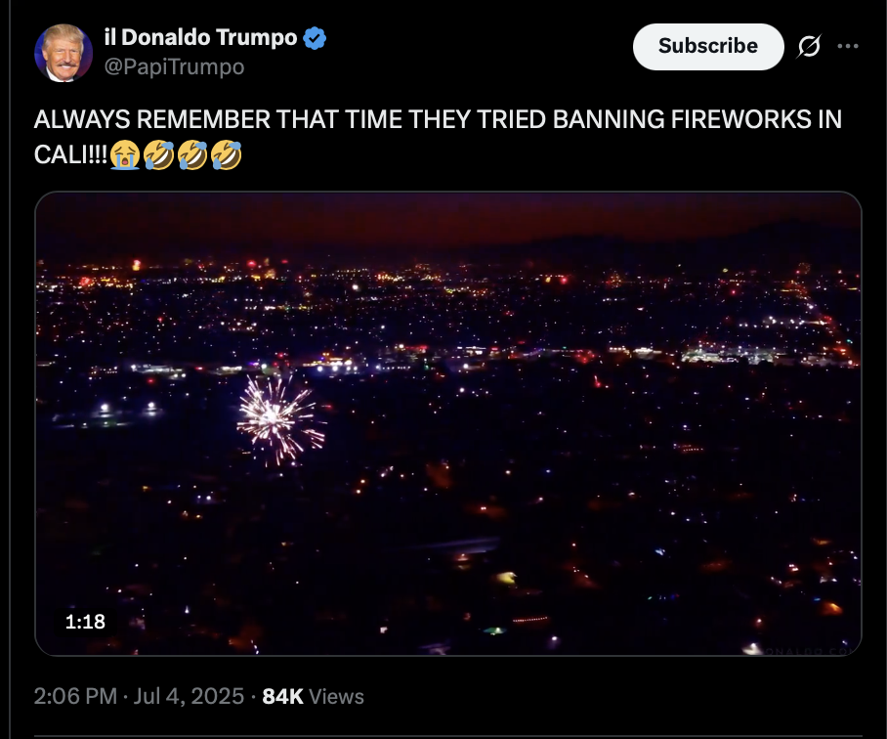Click the blue verified badge
This screenshot has height=739, width=887.
(x=315, y=38)
